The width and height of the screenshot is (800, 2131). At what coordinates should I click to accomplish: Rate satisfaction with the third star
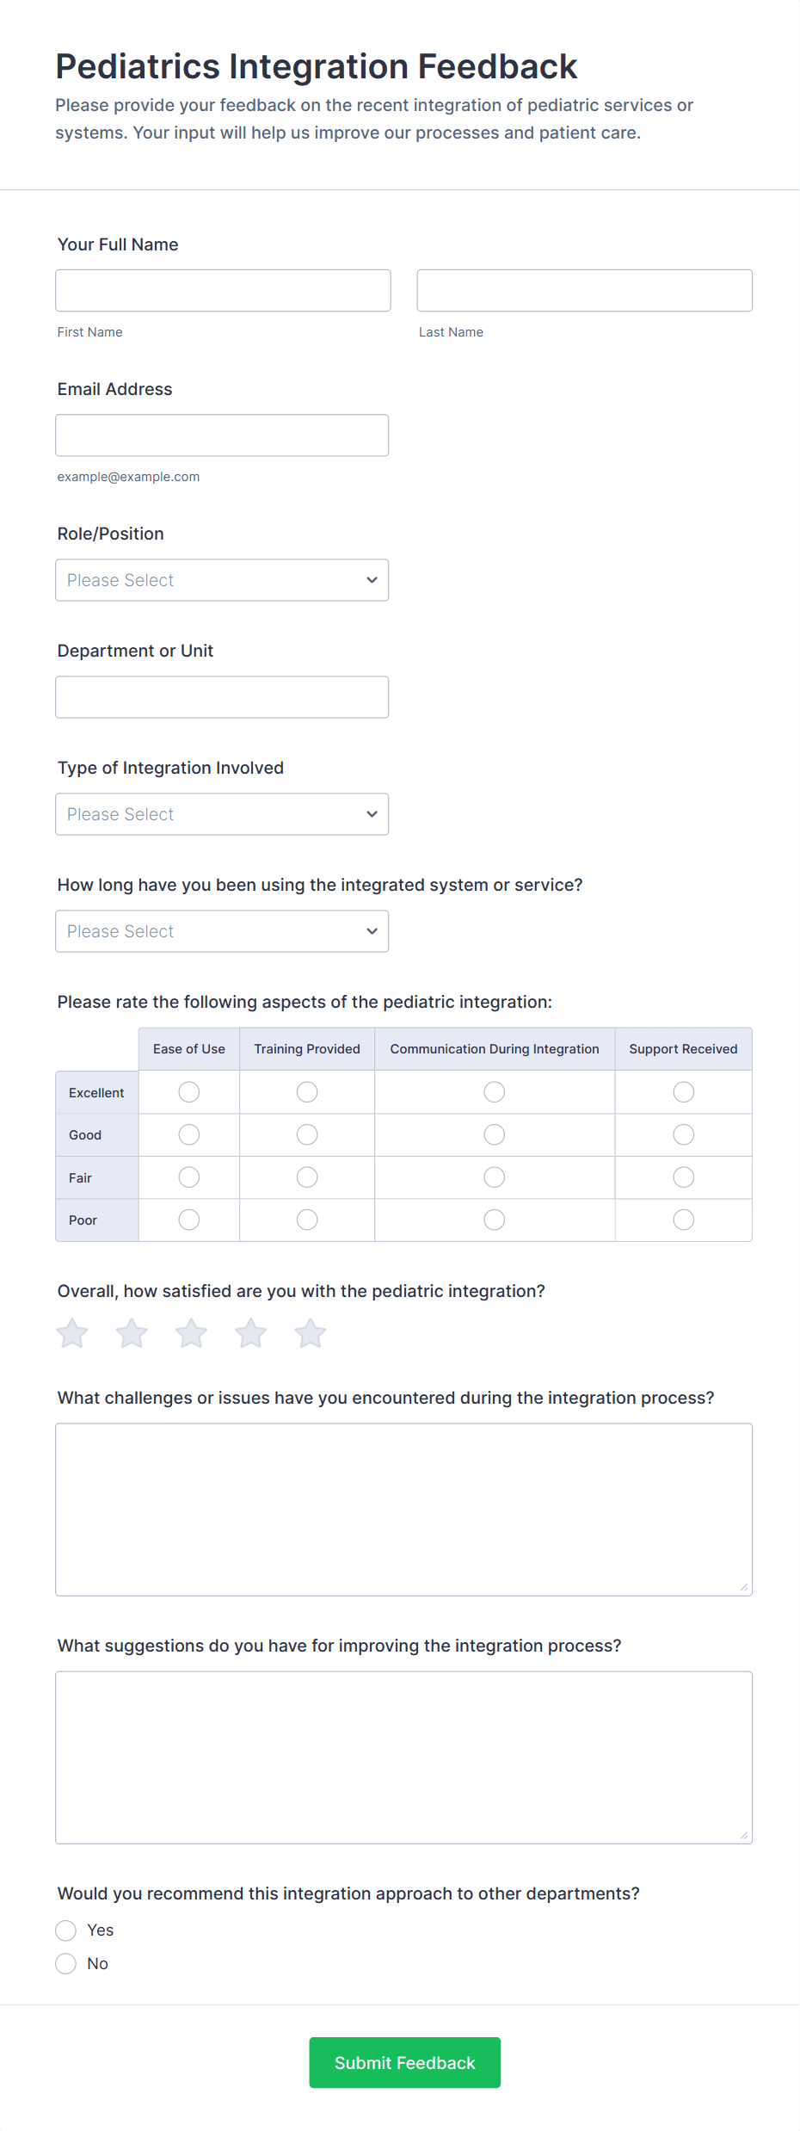point(191,1334)
